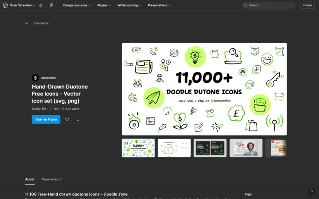Click the home icon in breadcrumb
The width and height of the screenshot is (319, 199).
[x=27, y=23]
